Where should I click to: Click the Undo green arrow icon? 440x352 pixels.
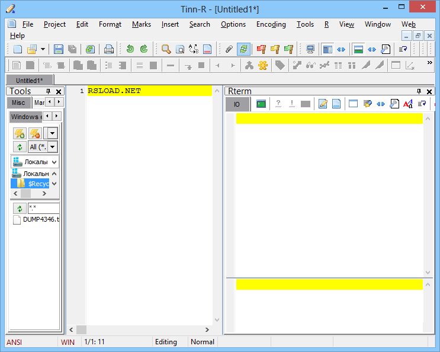[x=130, y=49]
